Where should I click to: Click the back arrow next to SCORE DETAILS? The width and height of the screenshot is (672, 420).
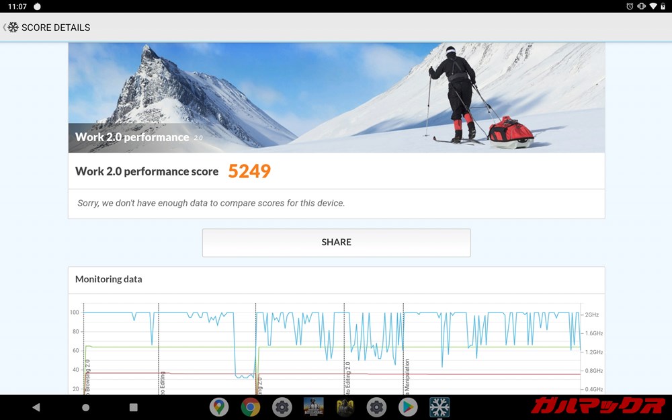pyautogui.click(x=4, y=28)
